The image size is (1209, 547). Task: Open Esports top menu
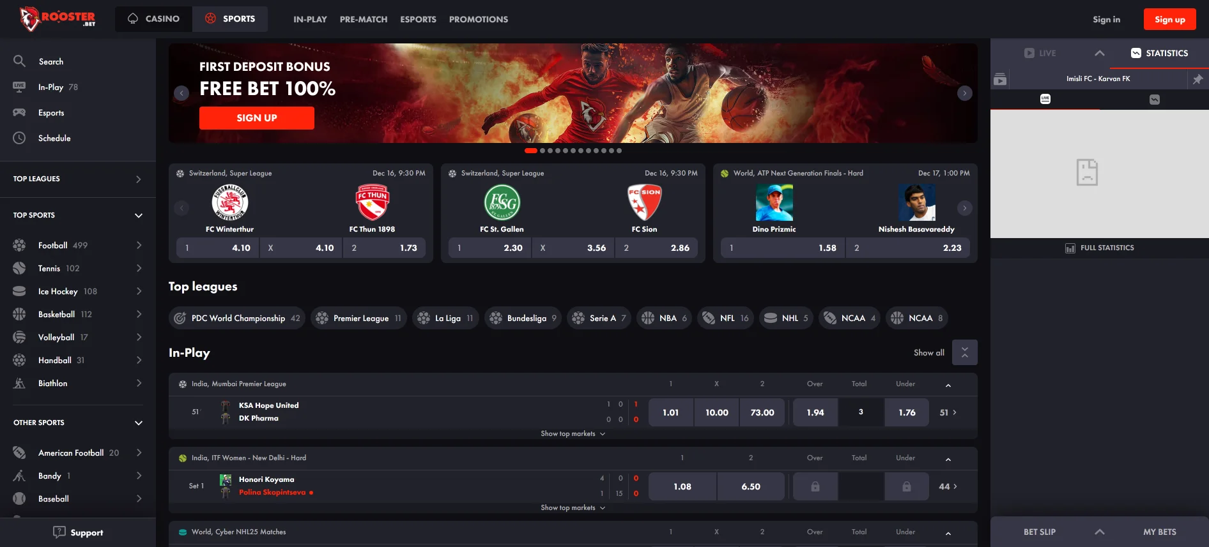tap(418, 19)
